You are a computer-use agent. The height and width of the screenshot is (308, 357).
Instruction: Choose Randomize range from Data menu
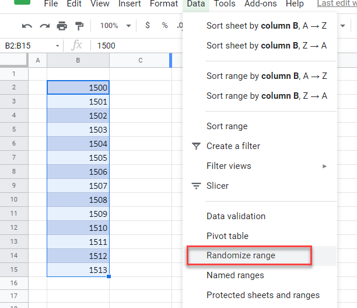click(241, 255)
